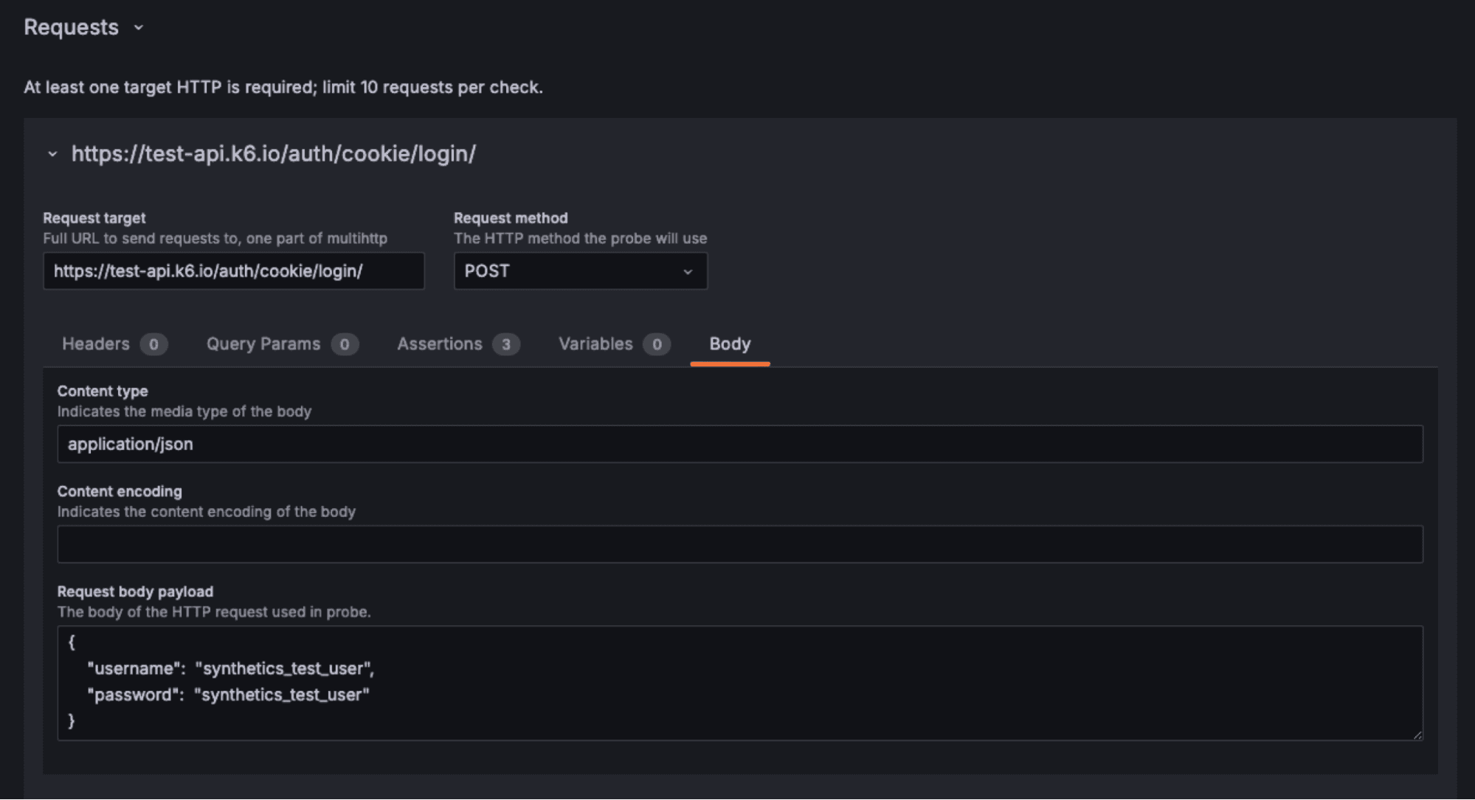Click the Assertions count badge showing 3
Screen dimensions: 1475x800
coord(506,344)
